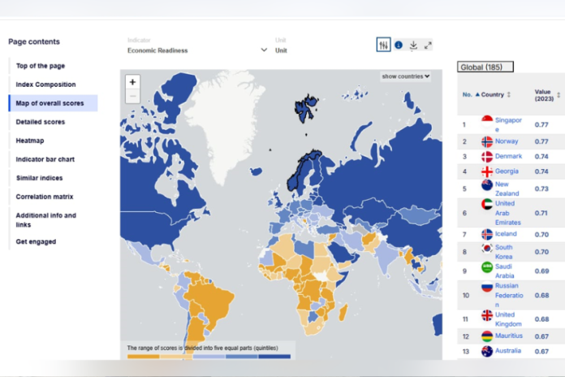Screen dimensions: 565x377
Task: Open the Georgia country link
Action: tap(507, 171)
